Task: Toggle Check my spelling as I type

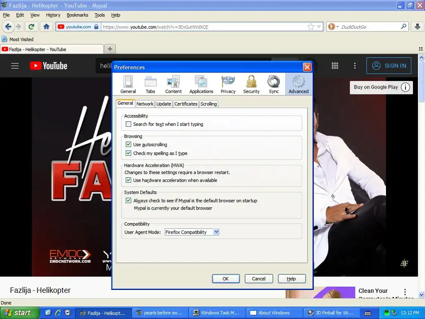Action: tap(129, 153)
